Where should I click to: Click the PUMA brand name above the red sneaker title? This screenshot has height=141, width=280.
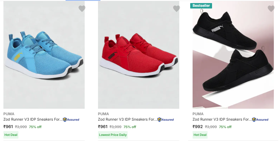point(103,114)
